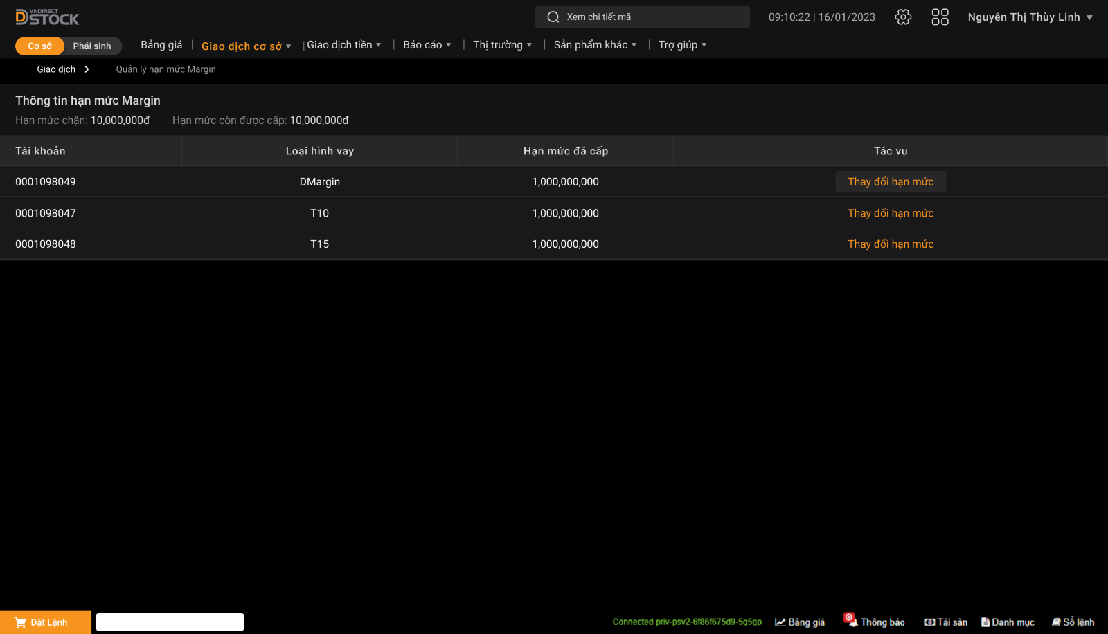
Task: Open the Thông báo notification bell icon
Action: pos(850,619)
